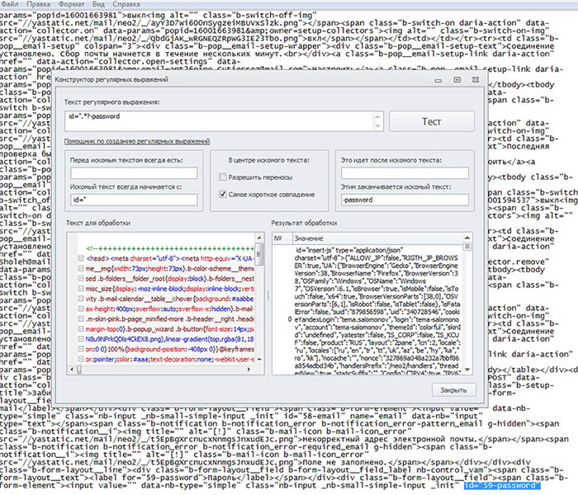Open the Формат menu
The image size is (578, 495).
point(72,4)
